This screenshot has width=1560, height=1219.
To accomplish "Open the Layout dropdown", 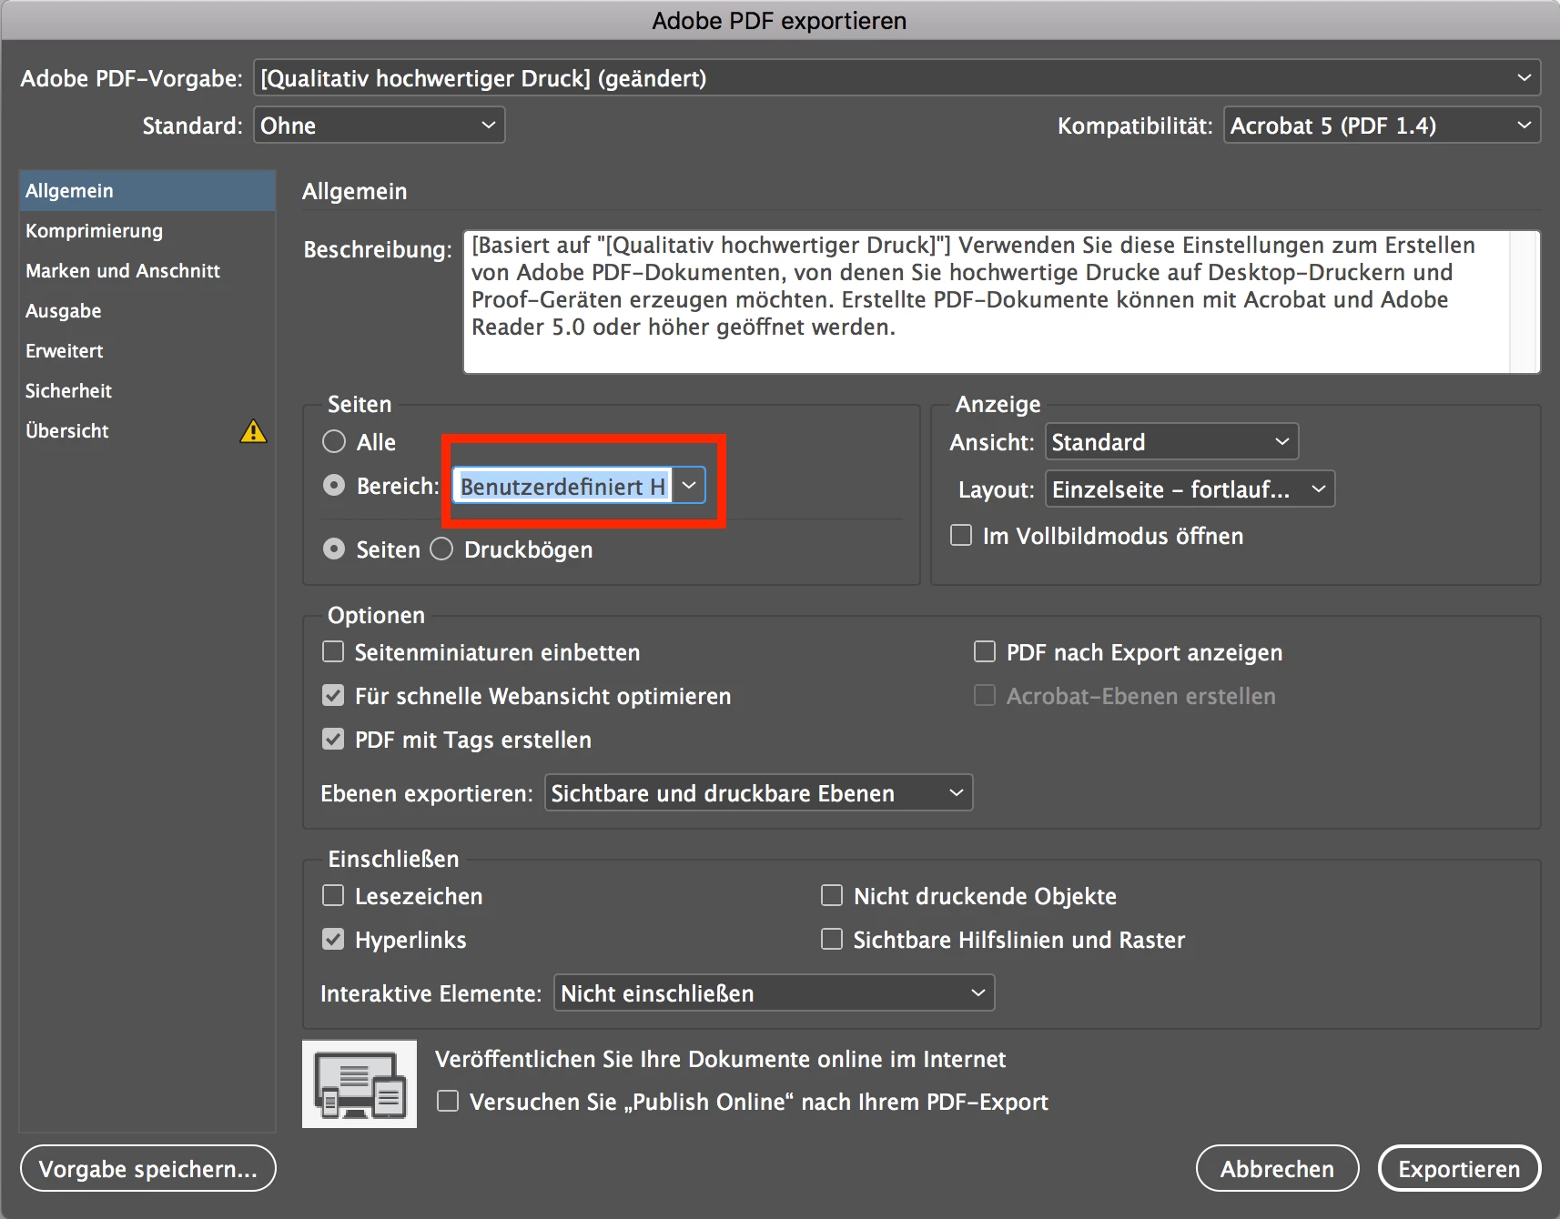I will 1190,489.
